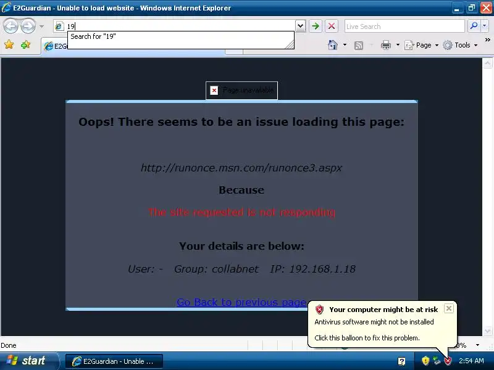The image size is (494, 370).
Task: Click the red Security Center tray icon
Action: tap(448, 361)
